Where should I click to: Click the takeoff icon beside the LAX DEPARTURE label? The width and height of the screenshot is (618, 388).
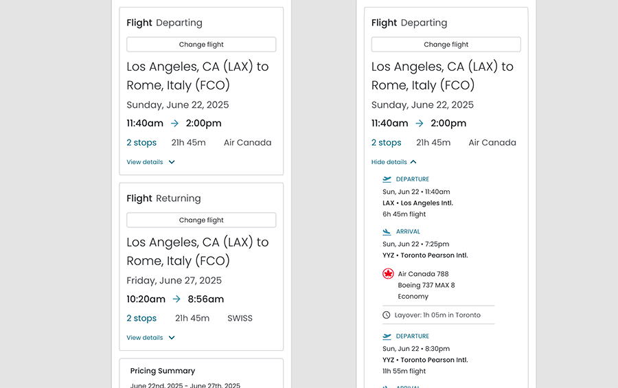(x=387, y=179)
